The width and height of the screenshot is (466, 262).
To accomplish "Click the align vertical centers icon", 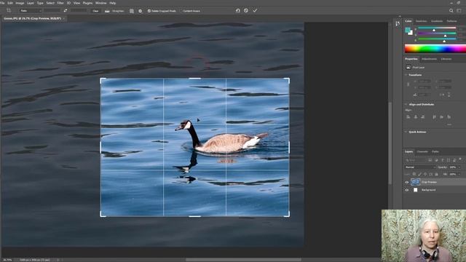I will click(x=442, y=117).
